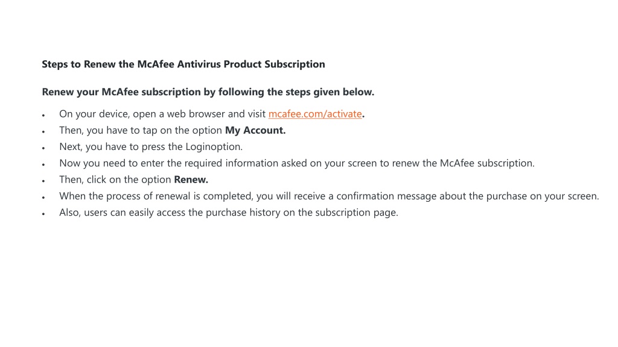Click the word 'Antivirus' in the heading
This screenshot has width=618, height=347.
199,64
